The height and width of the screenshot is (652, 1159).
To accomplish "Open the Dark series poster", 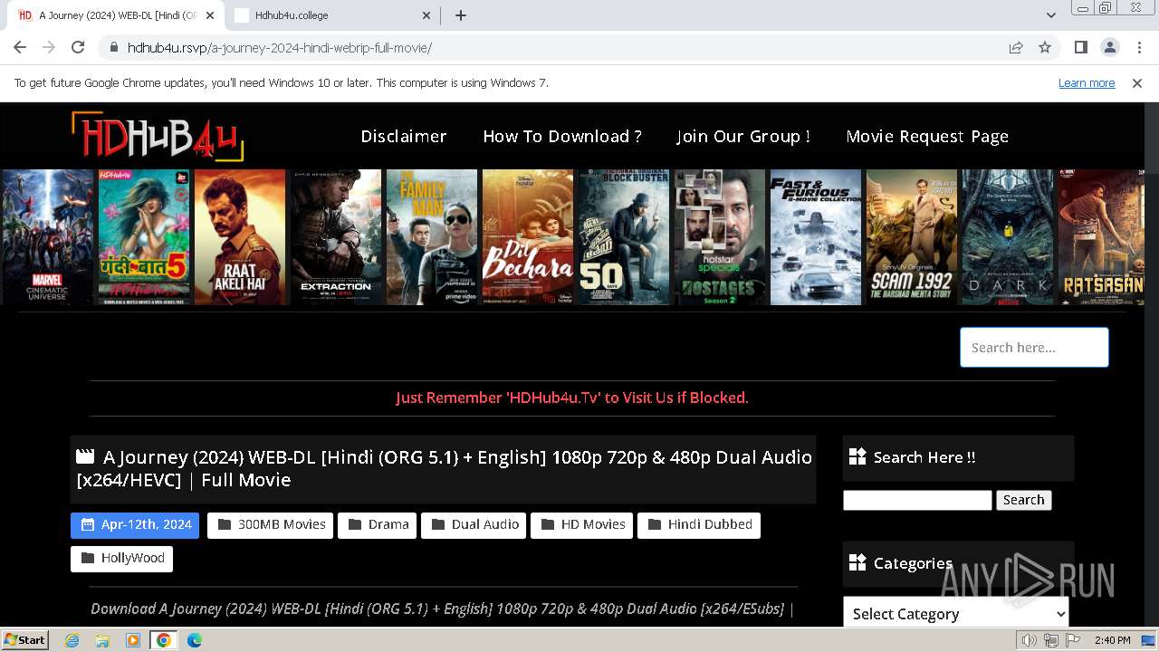I will pos(1008,237).
